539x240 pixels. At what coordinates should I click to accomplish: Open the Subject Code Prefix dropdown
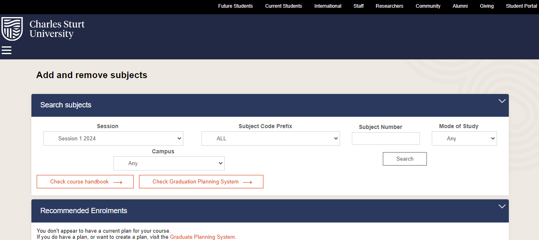270,138
